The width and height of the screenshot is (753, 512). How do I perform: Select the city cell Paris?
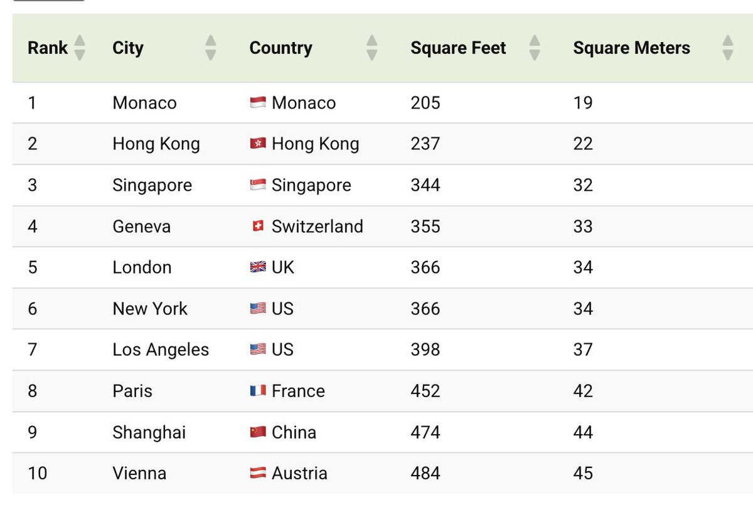[132, 391]
